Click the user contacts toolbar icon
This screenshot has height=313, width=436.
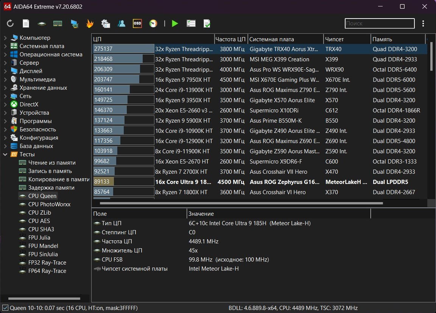point(121,23)
